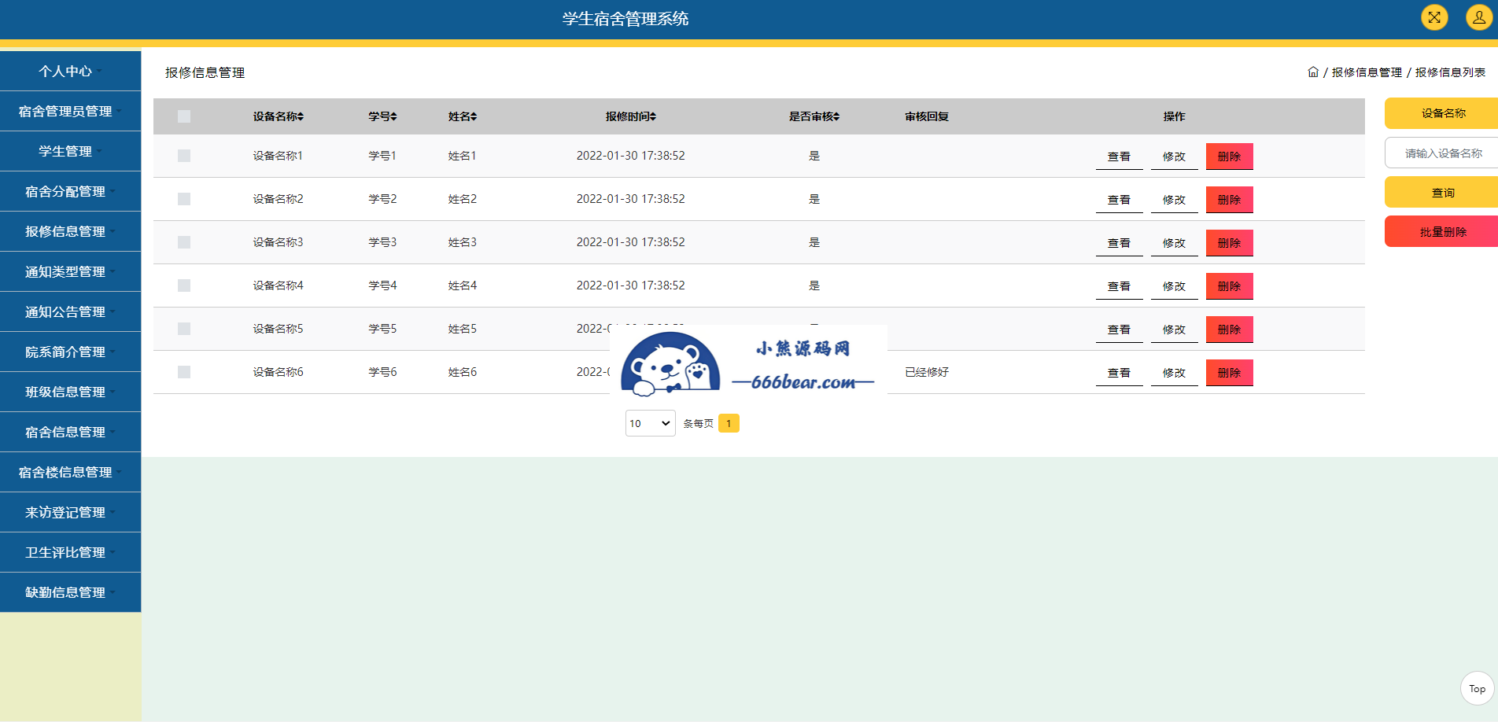Click 查看 for 设备名称3 row
The width and height of the screenshot is (1498, 722).
[1119, 243]
